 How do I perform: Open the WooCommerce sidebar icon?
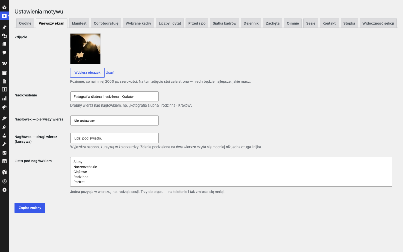click(4, 64)
